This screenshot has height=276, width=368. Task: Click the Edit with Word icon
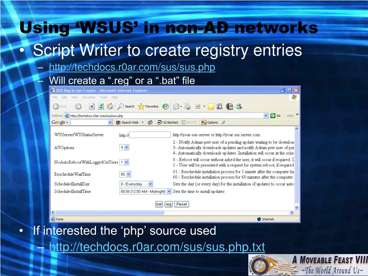point(198,107)
